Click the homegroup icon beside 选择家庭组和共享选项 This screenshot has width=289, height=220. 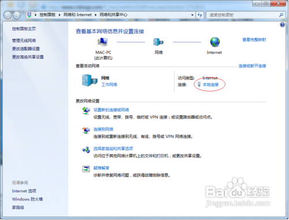86,149
